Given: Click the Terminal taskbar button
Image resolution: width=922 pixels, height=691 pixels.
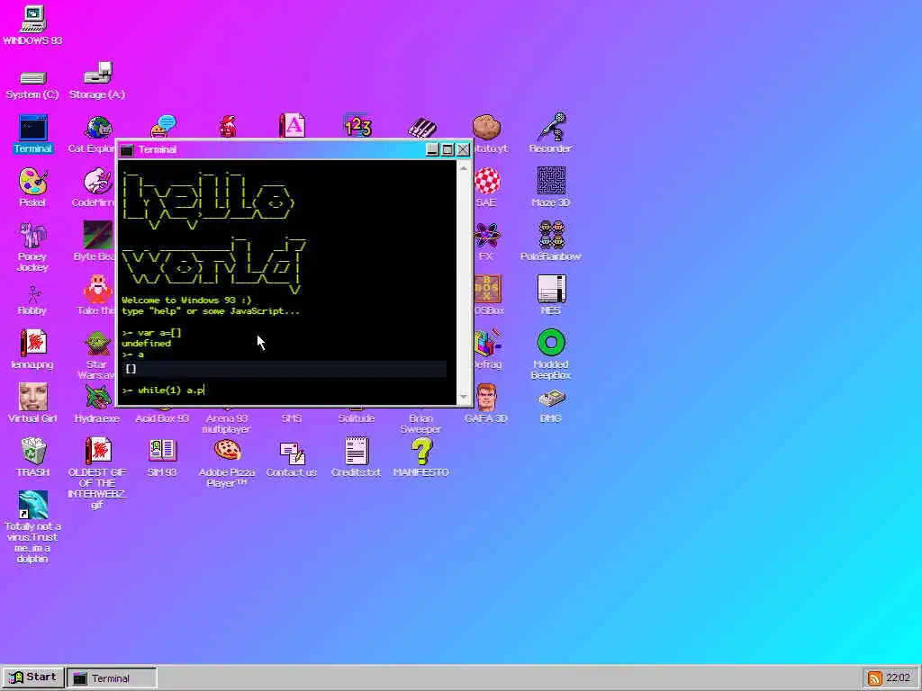Looking at the screenshot, I should coord(112,678).
